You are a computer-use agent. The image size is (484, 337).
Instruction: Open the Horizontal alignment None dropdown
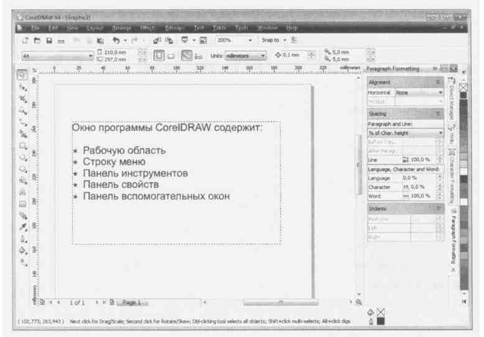440,92
